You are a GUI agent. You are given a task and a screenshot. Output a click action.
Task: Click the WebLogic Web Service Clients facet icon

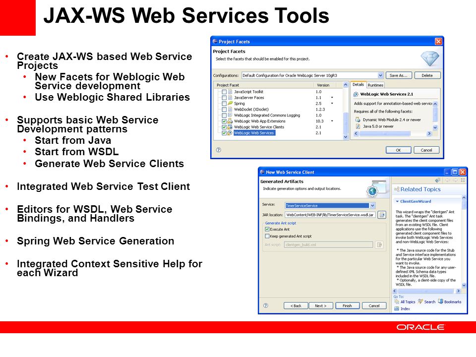(230, 127)
